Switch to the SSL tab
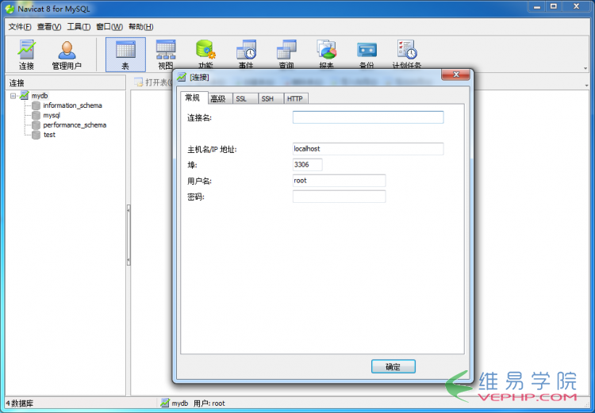This screenshot has width=595, height=413. coord(244,98)
